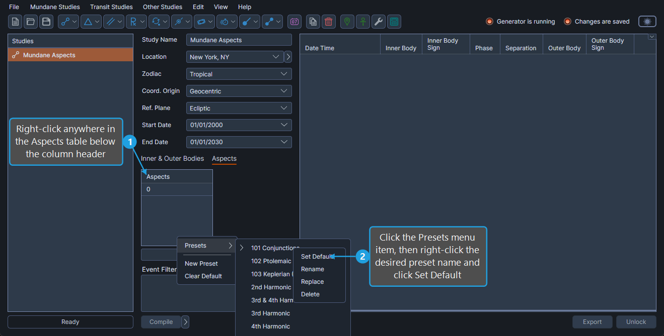Image resolution: width=664 pixels, height=336 pixels.
Task: Select the circular arrows cycle toolbar button
Action: click(159, 22)
